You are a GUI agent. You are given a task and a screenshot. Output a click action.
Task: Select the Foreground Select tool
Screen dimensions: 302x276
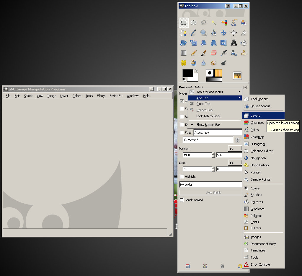click(x=244, y=23)
